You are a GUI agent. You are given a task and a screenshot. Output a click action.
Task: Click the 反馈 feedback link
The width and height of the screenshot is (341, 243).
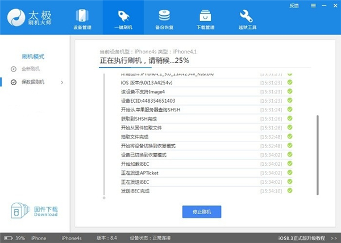(294, 5)
